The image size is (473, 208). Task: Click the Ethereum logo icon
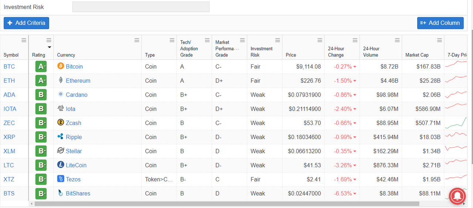61,80
